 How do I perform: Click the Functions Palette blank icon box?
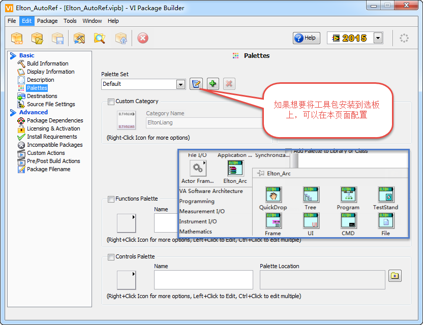126,223
